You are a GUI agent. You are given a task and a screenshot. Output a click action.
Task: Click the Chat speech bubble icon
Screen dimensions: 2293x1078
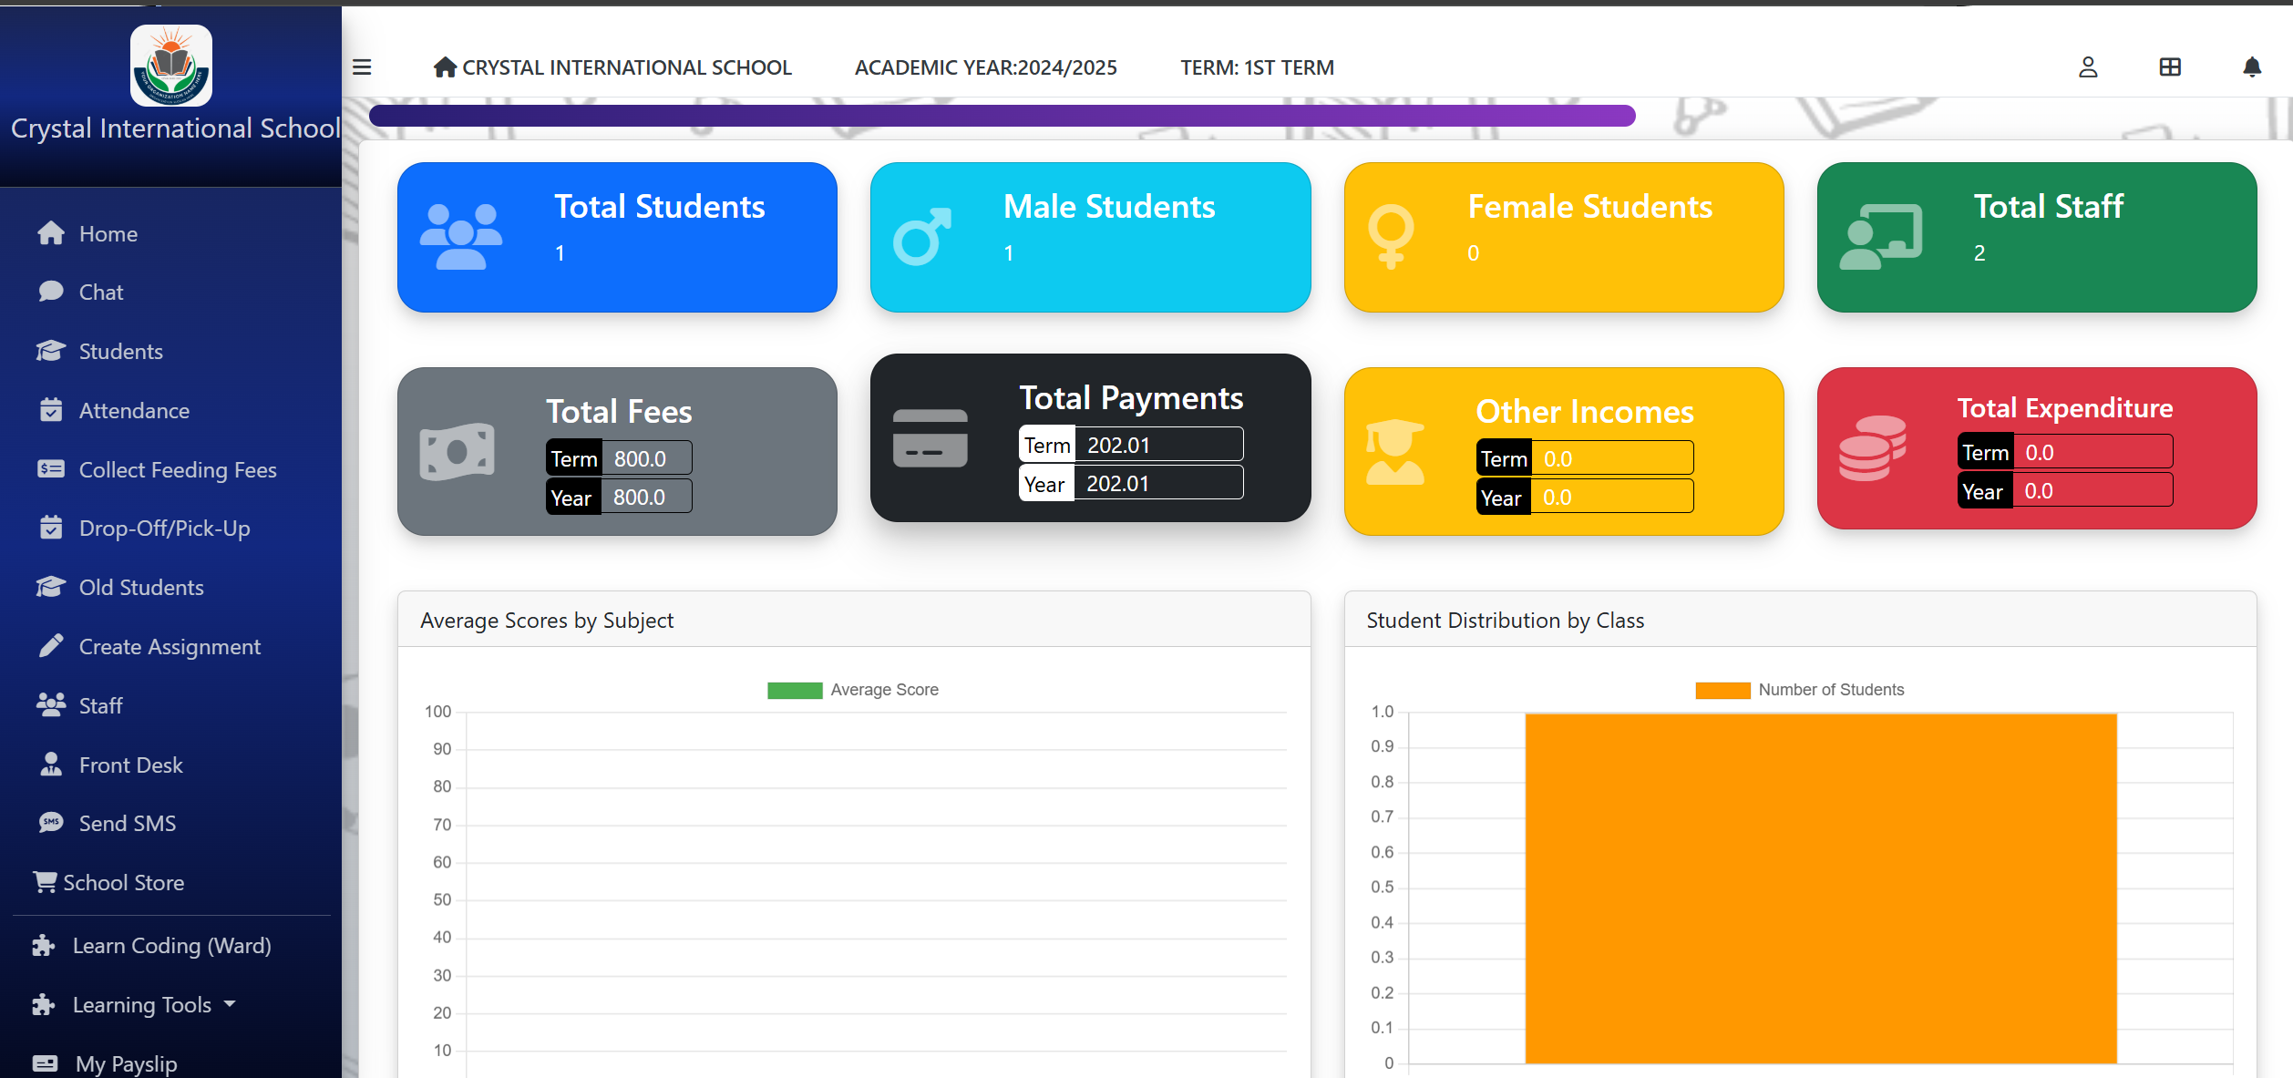tap(51, 292)
